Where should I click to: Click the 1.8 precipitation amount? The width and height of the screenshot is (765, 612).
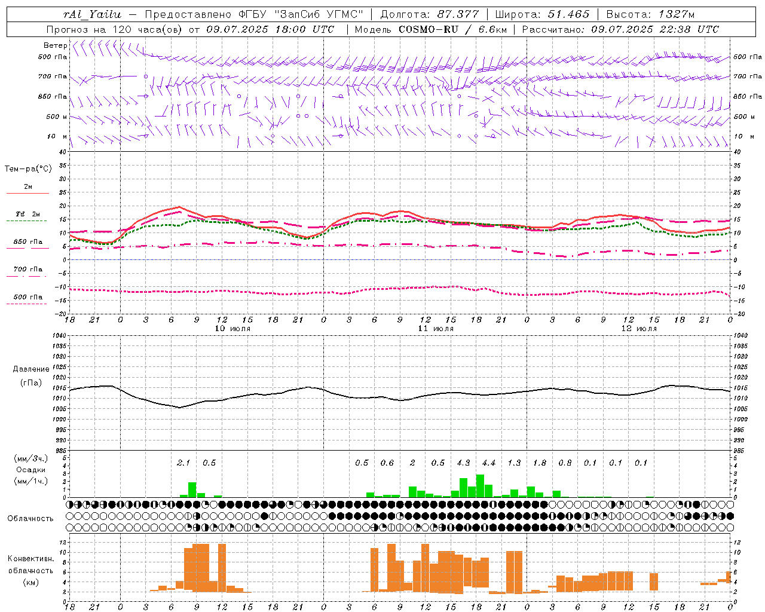540,463
